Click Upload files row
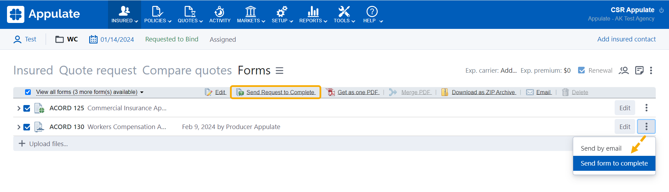The width and height of the screenshot is (669, 192). 48,144
